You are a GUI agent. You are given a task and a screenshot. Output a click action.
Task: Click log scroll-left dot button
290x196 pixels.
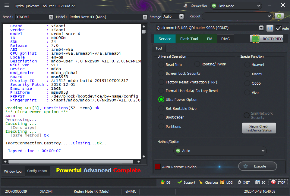pos(5,161)
